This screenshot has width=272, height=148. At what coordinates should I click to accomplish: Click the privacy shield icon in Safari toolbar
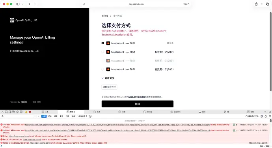[x=84, y=4]
